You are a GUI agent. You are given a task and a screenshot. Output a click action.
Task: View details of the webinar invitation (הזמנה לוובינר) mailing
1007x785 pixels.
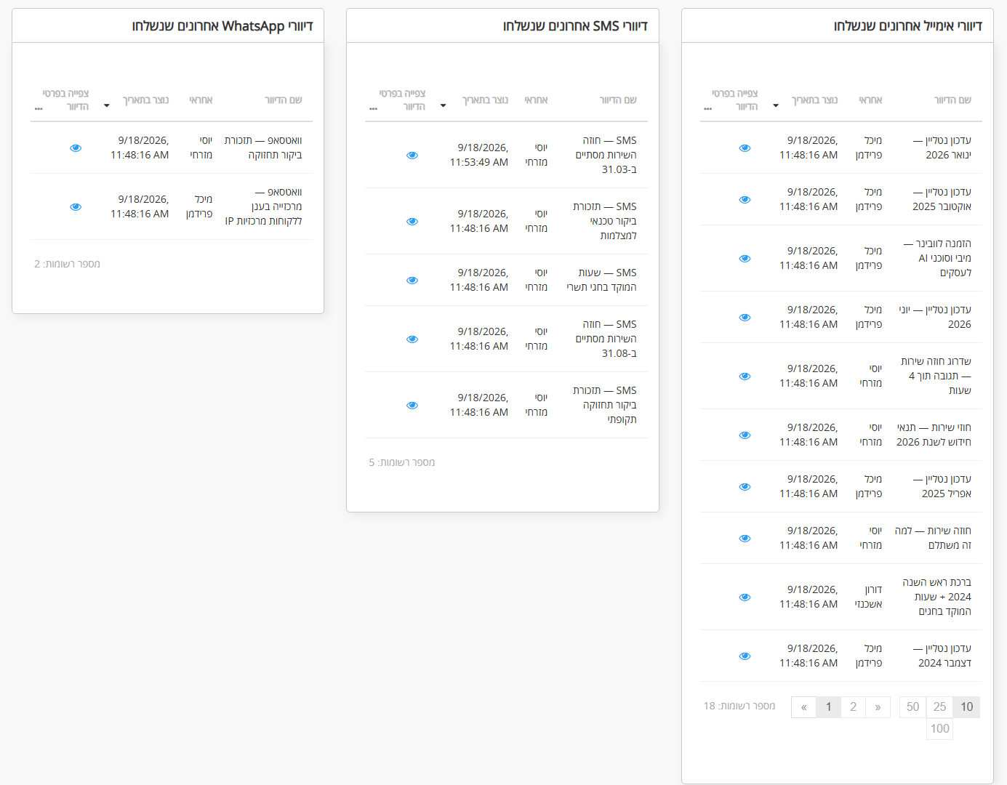pyautogui.click(x=745, y=259)
